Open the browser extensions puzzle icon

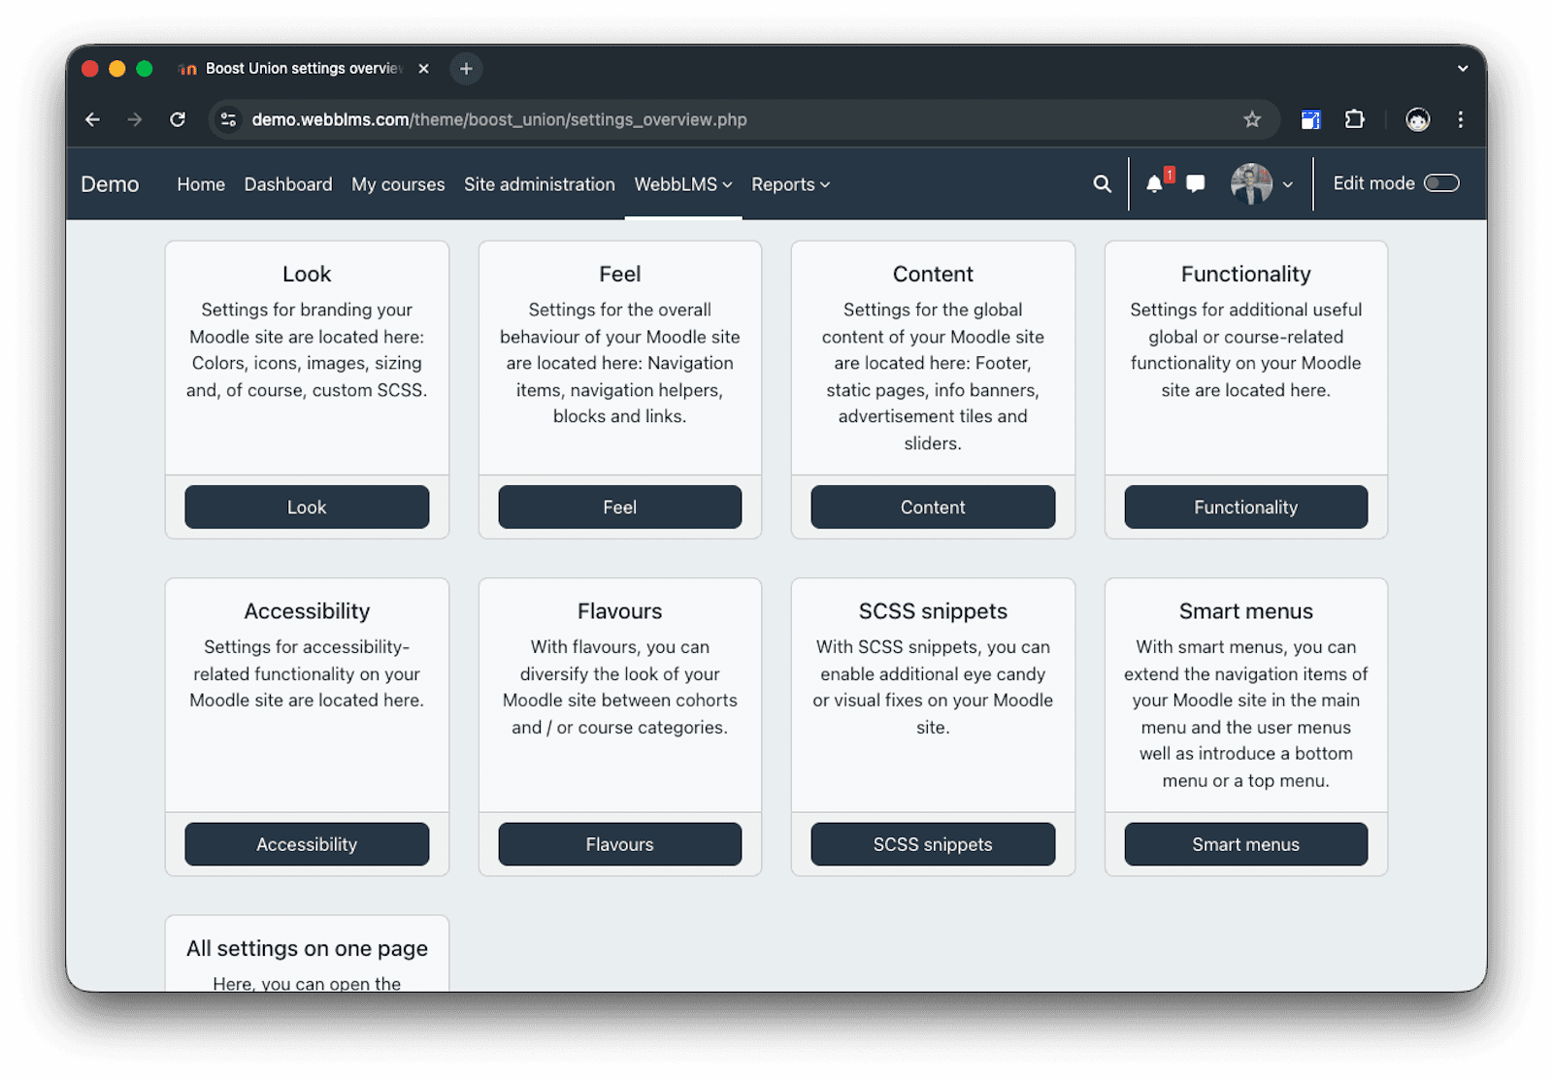(x=1354, y=119)
